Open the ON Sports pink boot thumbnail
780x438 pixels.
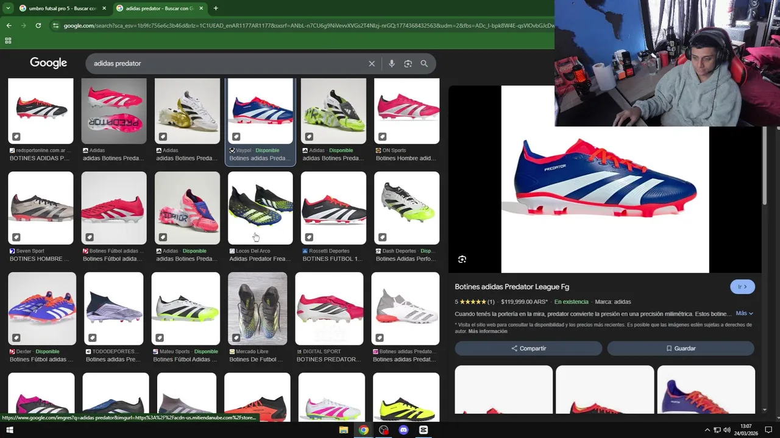click(406, 111)
